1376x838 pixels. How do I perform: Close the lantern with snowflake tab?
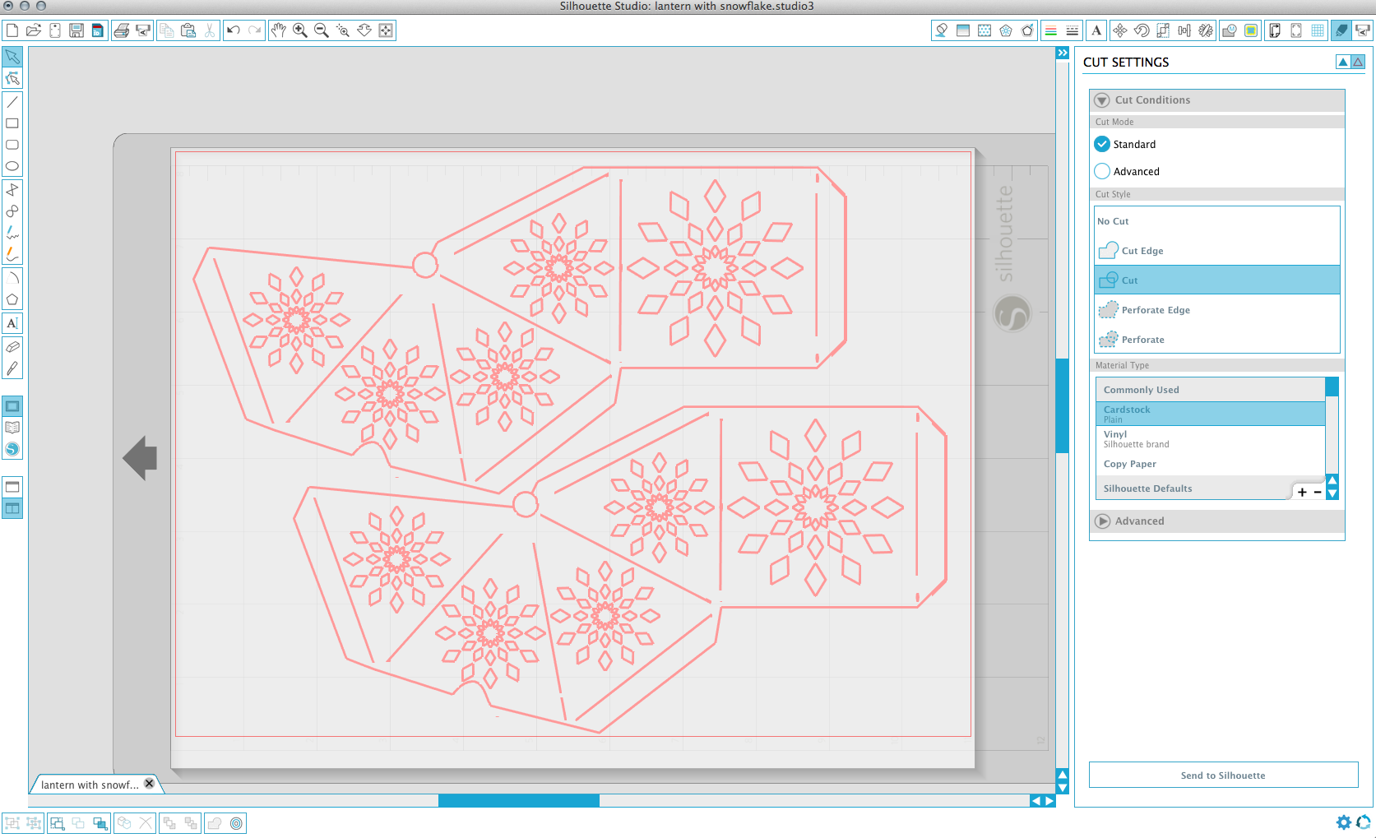149,784
